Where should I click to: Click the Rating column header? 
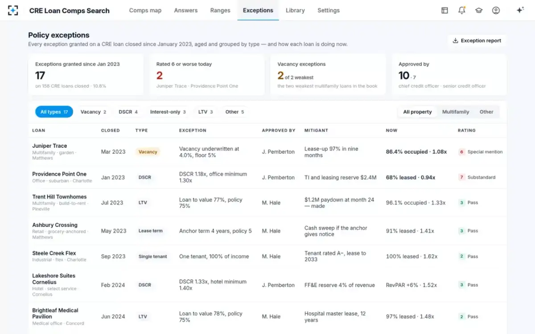click(x=467, y=130)
